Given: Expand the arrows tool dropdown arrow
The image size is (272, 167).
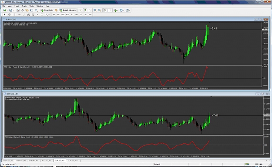Looking at the screenshot, I should tap(49, 14).
